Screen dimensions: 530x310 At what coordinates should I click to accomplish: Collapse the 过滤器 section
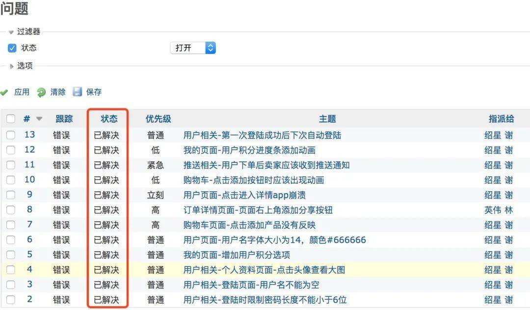point(11,32)
